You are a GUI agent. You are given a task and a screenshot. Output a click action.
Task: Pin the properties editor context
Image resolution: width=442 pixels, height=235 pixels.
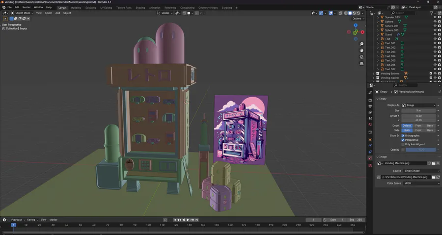pos(439,92)
